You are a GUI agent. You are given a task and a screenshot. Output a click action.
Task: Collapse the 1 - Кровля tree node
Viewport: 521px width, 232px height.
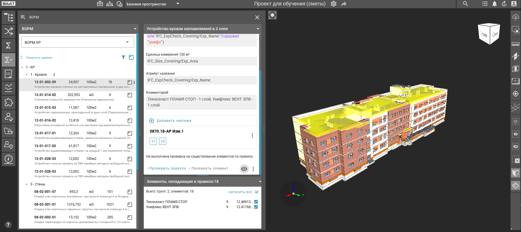coord(26,75)
